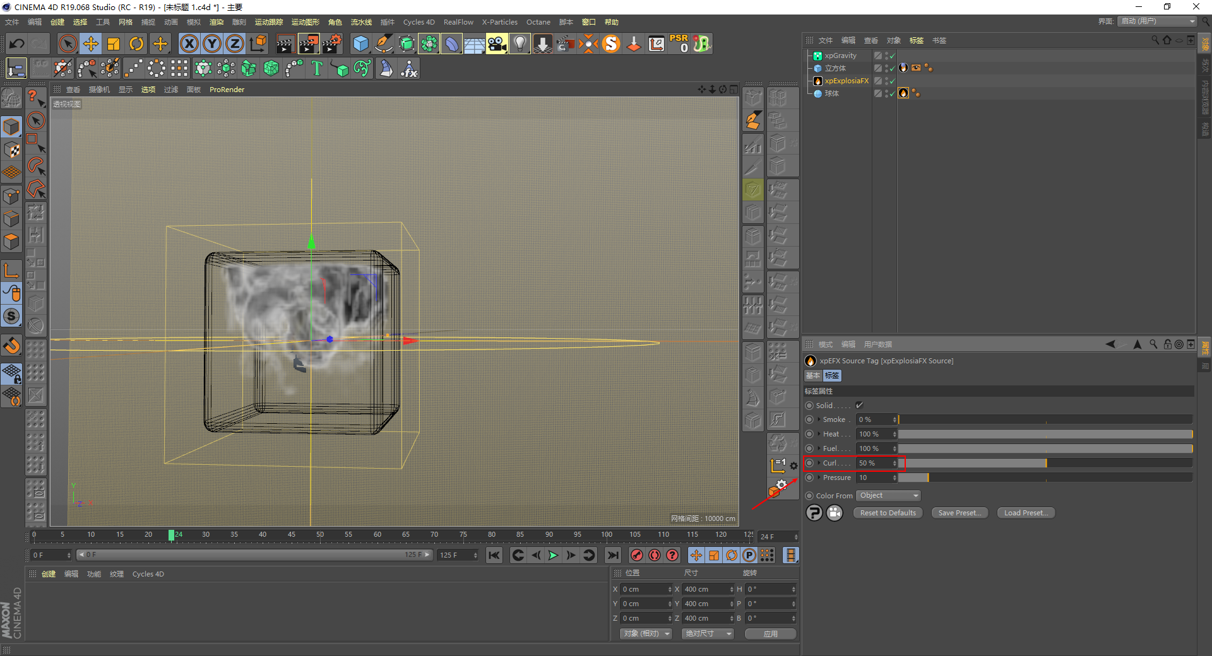Click the PSR reset icon
Screen dimensions: 1212x656
(679, 44)
